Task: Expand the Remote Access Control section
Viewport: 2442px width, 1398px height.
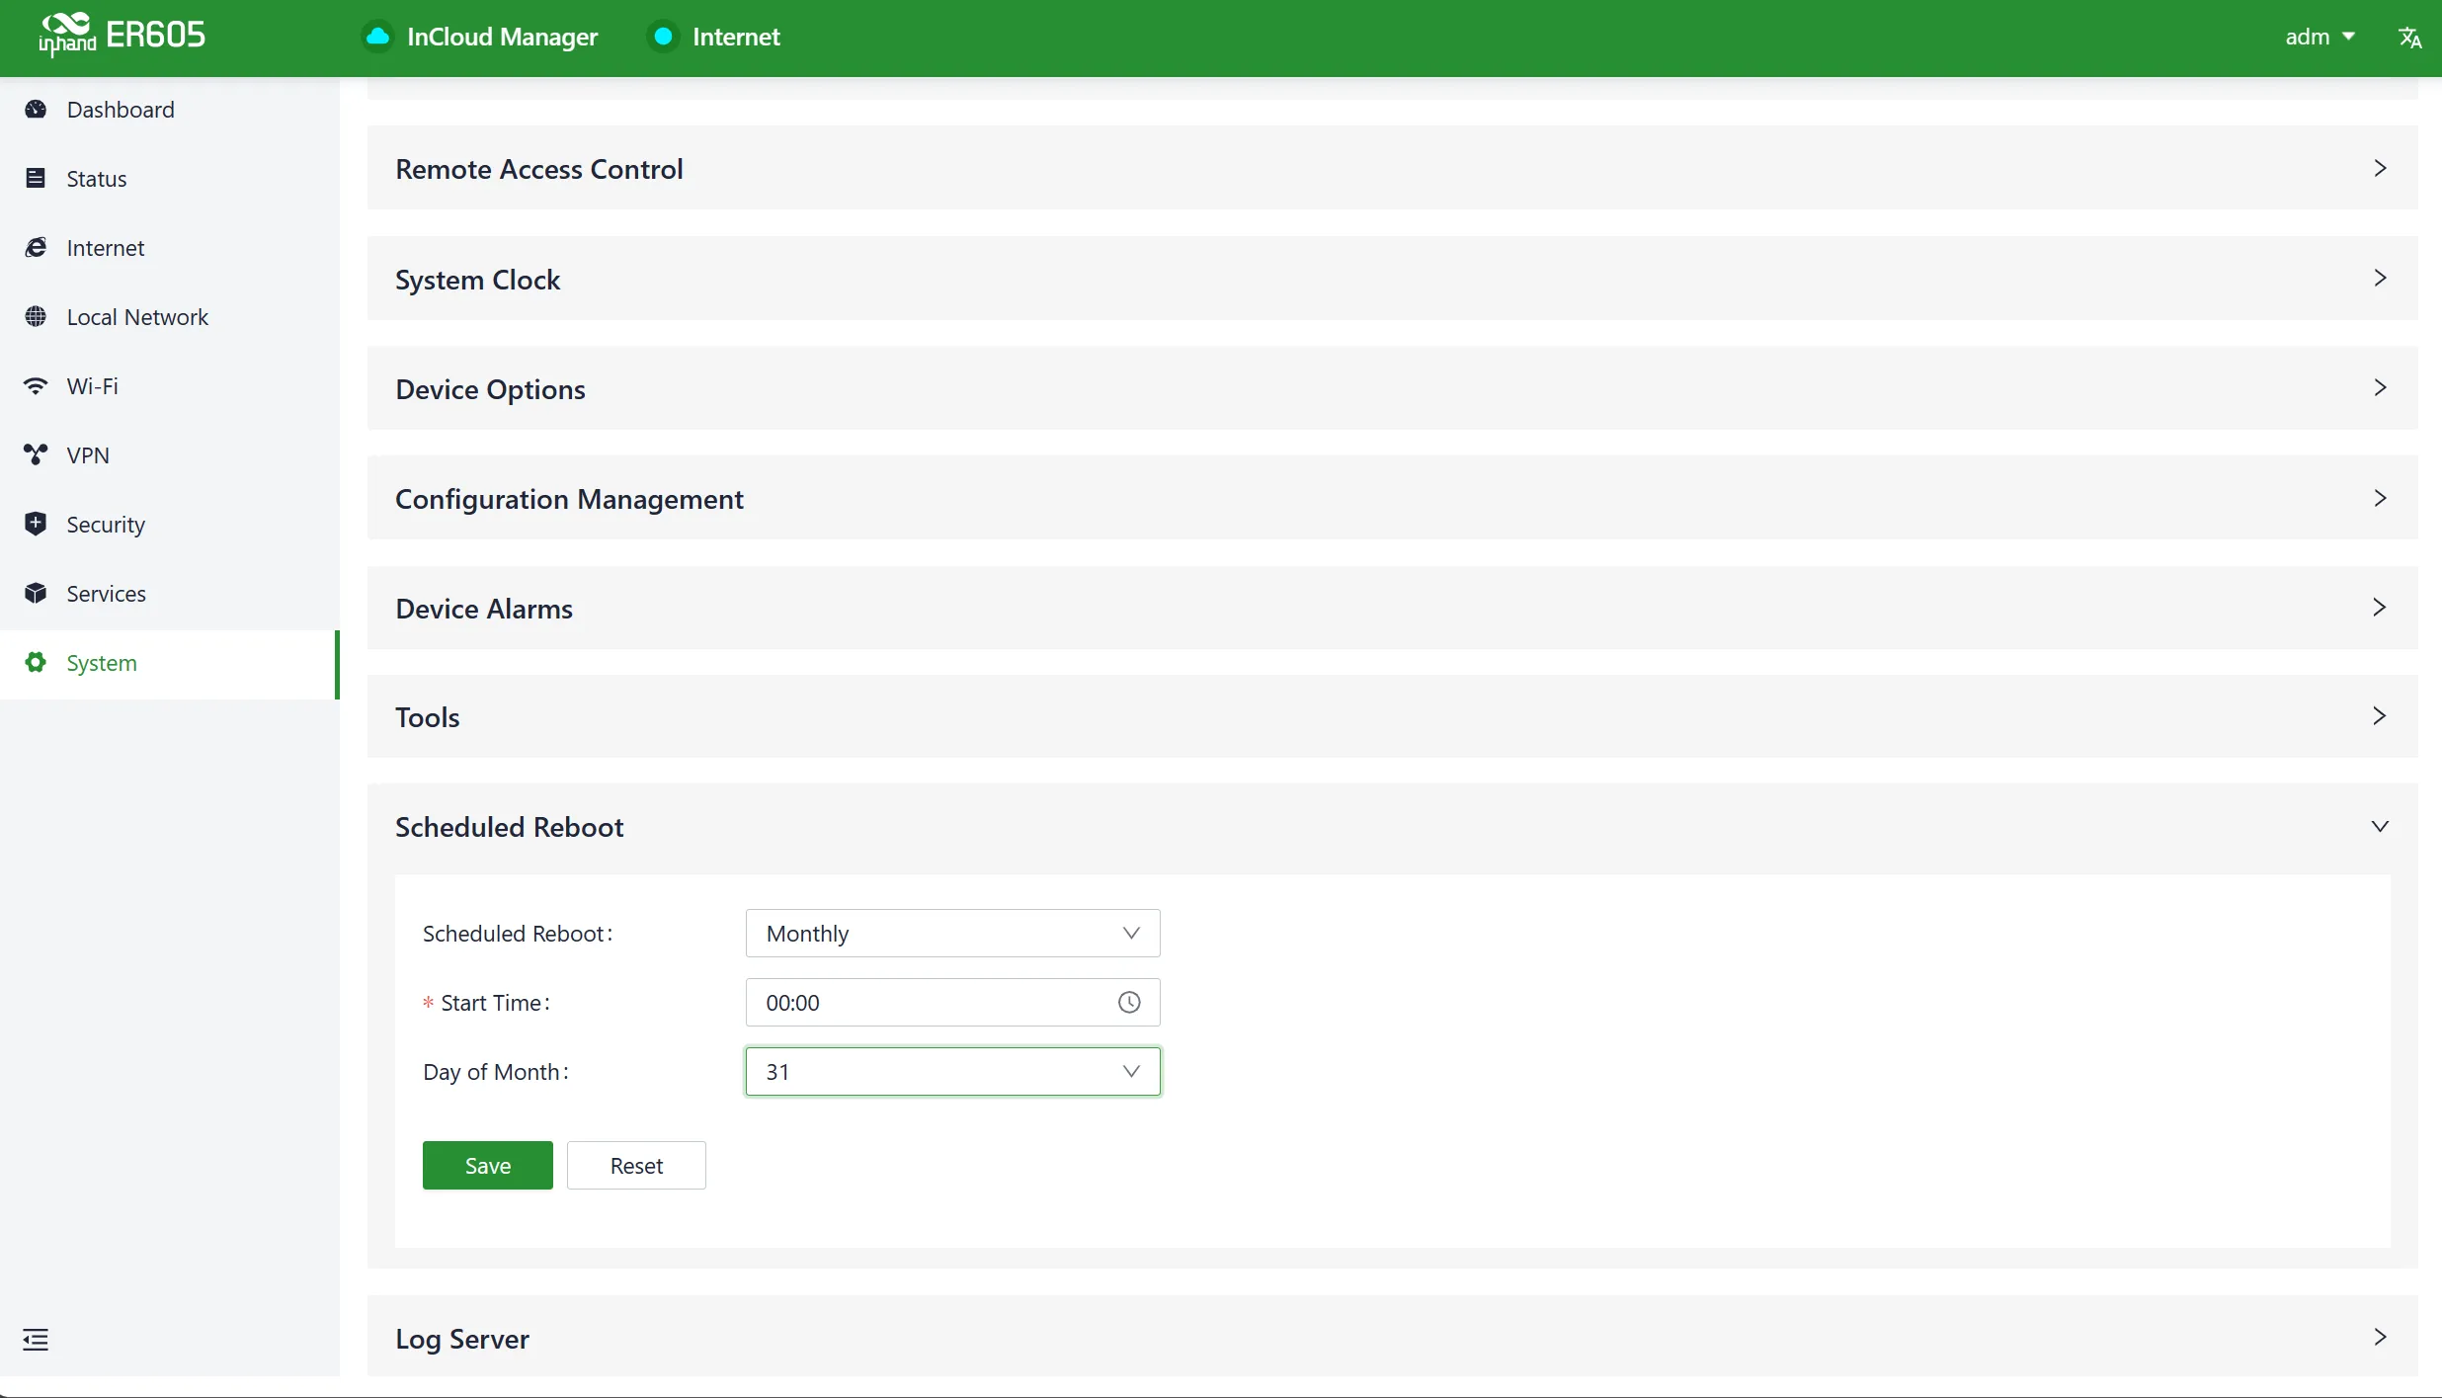Action: pos(1392,168)
